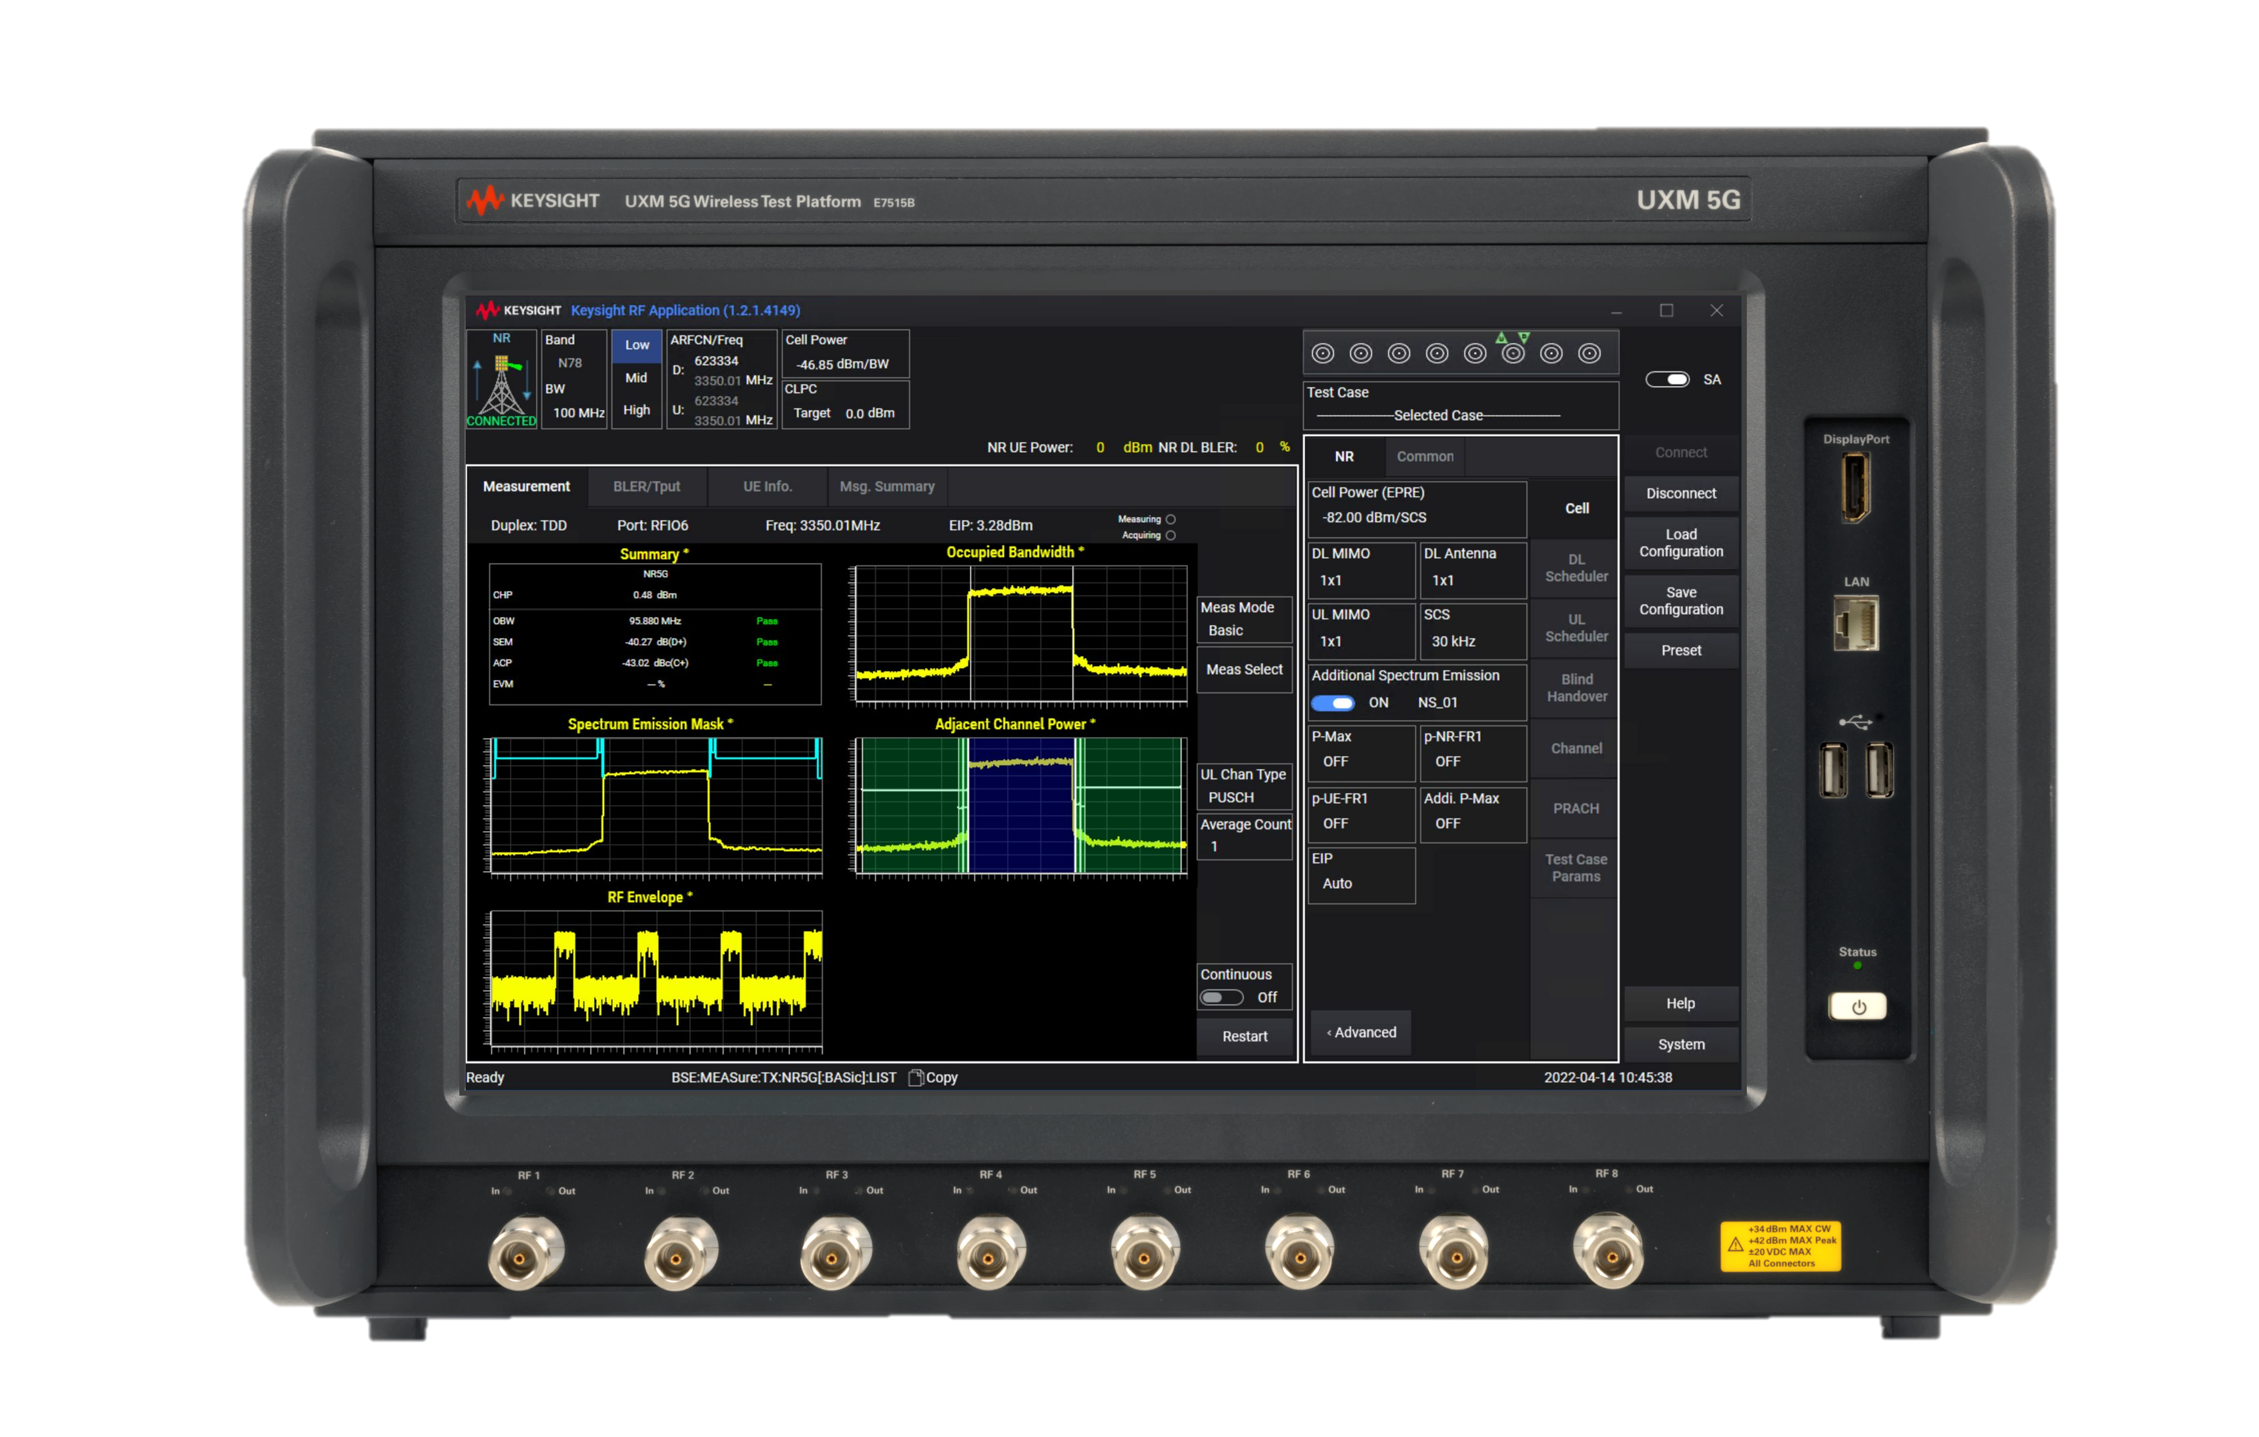Click the Restart measurement button
The image size is (2259, 1437).
click(x=1244, y=1036)
